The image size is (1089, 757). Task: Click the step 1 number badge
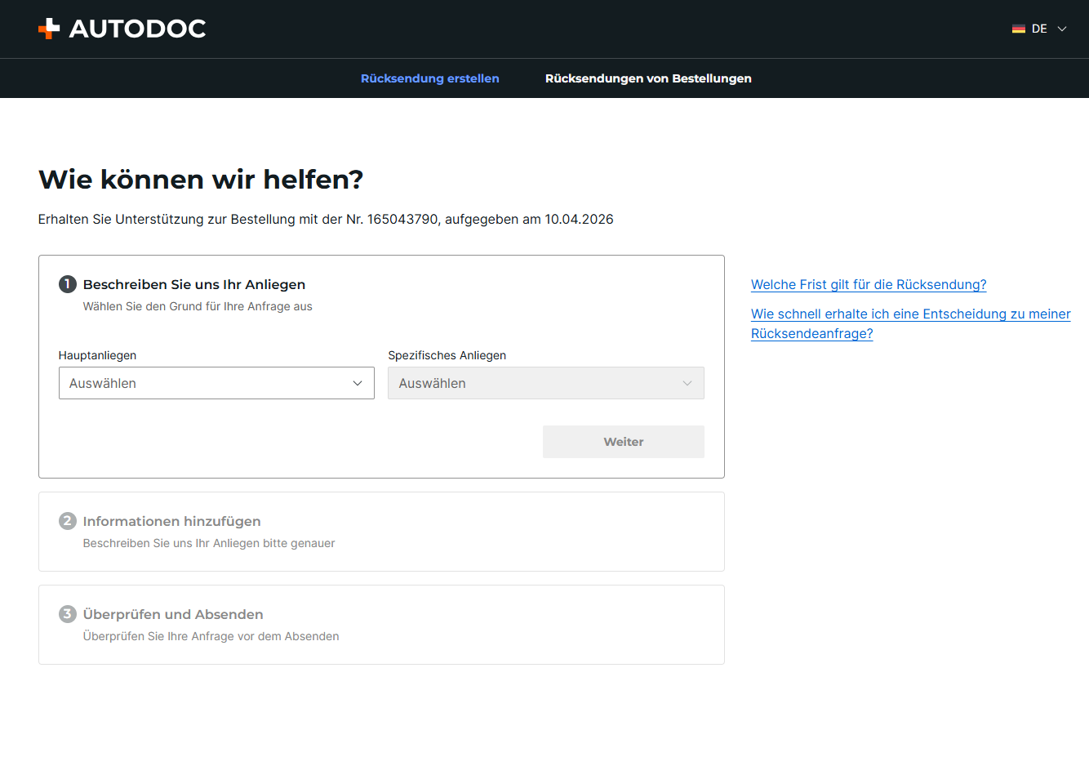(x=68, y=284)
